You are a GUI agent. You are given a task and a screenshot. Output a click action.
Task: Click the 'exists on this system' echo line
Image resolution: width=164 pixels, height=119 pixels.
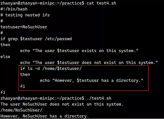[x=79, y=51]
